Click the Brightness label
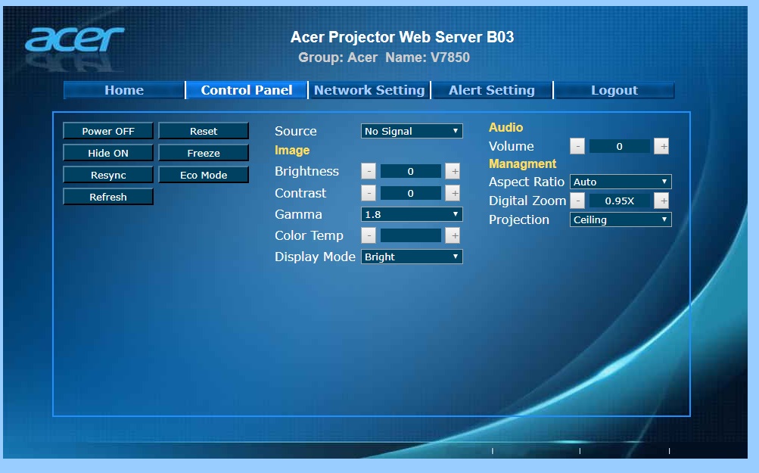Image resolution: width=759 pixels, height=473 pixels. click(x=306, y=171)
